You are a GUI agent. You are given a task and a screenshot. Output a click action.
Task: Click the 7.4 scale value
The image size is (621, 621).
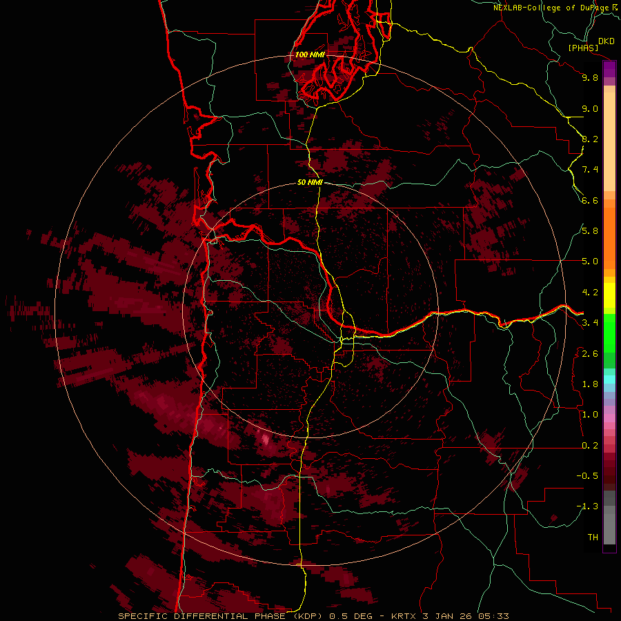click(590, 170)
